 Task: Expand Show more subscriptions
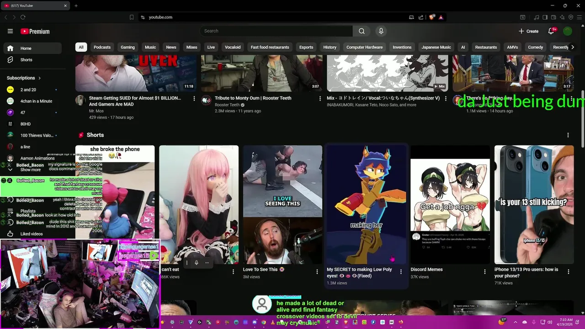(31, 170)
